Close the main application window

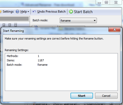[x=116, y=2]
